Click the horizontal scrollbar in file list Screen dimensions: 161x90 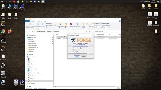point(86,87)
